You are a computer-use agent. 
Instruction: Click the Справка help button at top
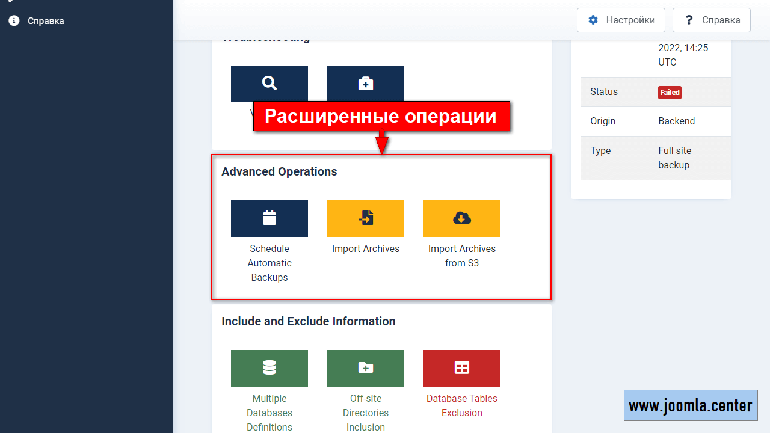tap(712, 20)
